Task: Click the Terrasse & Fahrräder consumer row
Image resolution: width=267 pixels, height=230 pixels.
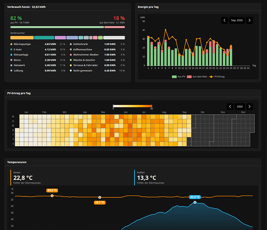Action: coord(97,65)
